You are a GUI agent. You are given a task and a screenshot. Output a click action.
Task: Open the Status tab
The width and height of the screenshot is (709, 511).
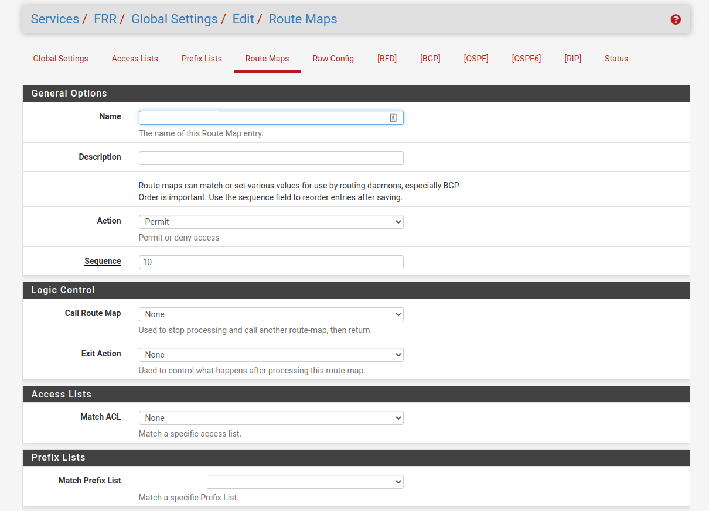pyautogui.click(x=616, y=59)
